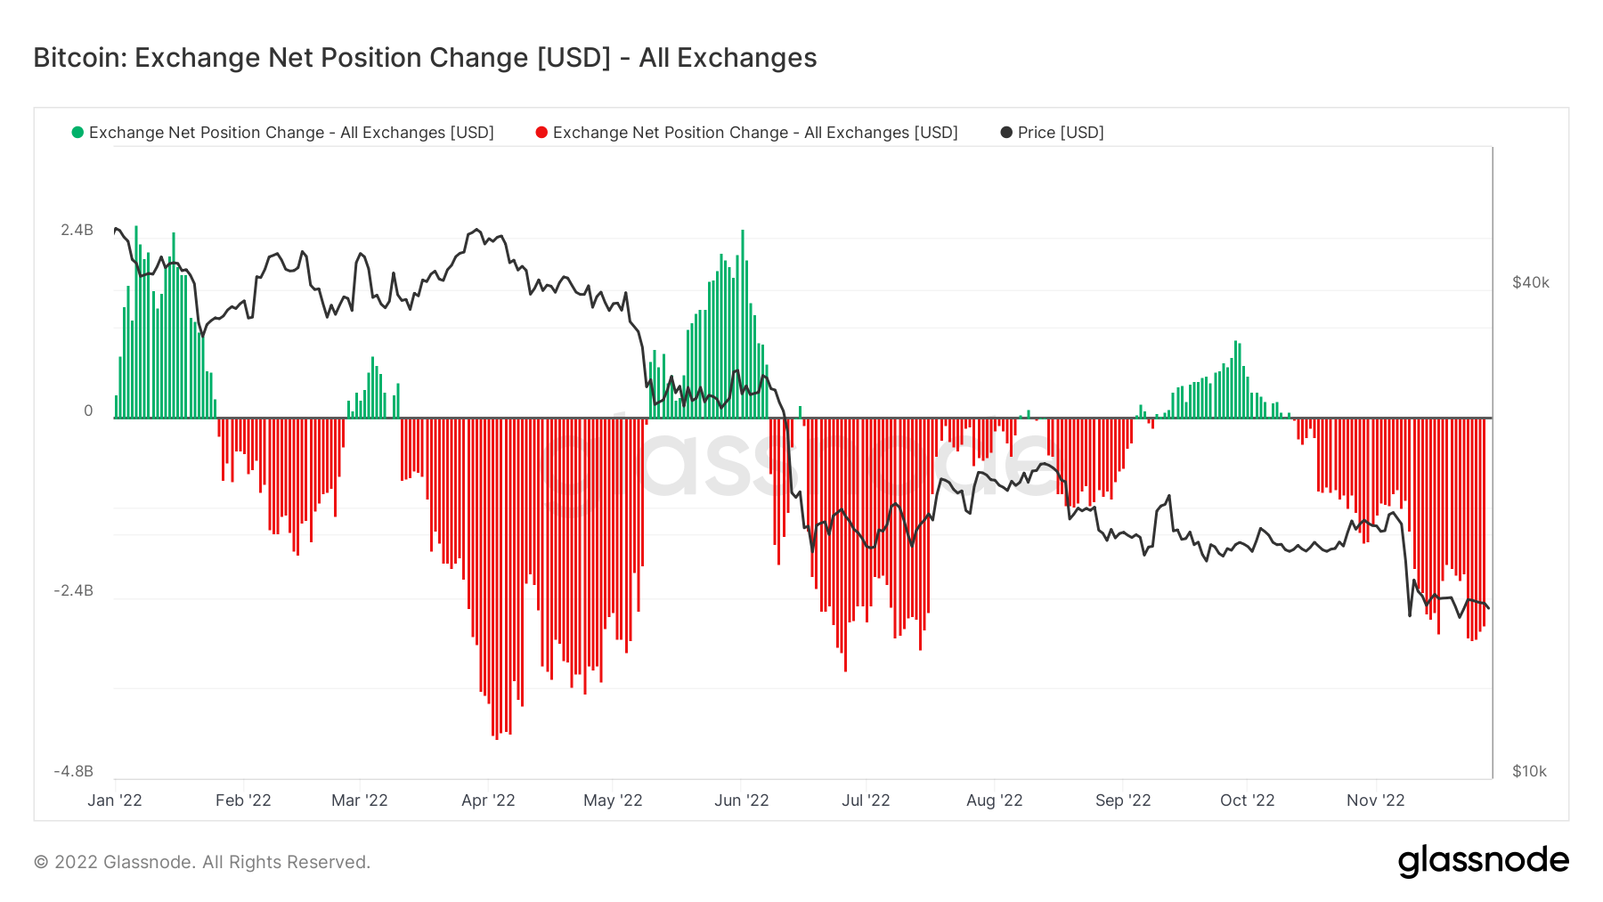Click the glassnode logo
Screen dimensions: 1603x902
pyautogui.click(x=1483, y=861)
